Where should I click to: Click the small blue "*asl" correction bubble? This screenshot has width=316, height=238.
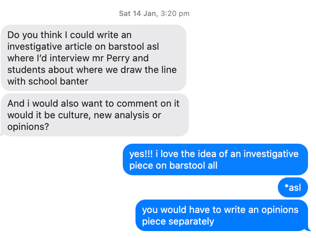(x=292, y=187)
